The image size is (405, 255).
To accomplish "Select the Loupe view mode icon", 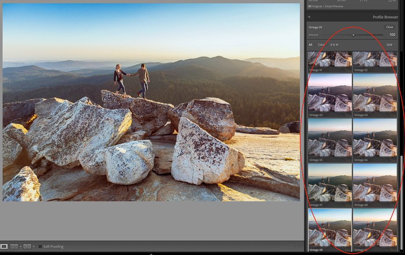I will tap(4, 247).
